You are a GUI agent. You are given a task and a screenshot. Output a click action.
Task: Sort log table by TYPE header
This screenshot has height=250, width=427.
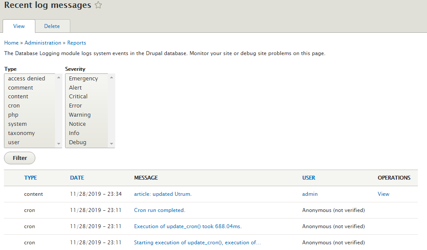(x=31, y=178)
